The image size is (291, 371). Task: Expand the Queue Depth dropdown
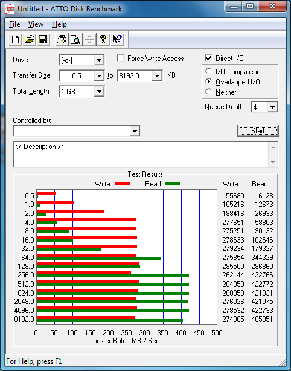click(x=272, y=107)
